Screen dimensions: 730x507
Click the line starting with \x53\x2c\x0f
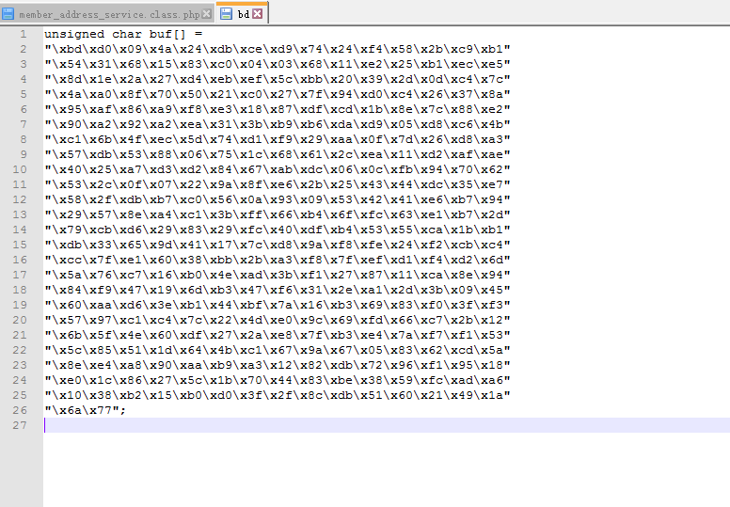(278, 184)
